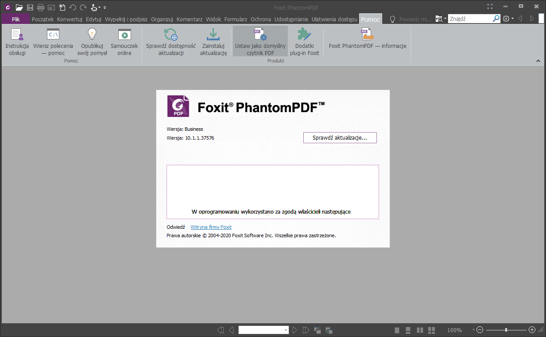Go to first page arrow in status bar
Viewport: 546px width, 337px height.
[221, 330]
